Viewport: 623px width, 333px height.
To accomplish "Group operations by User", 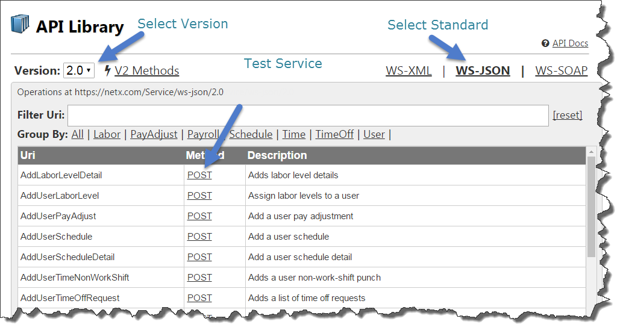I will (x=374, y=134).
